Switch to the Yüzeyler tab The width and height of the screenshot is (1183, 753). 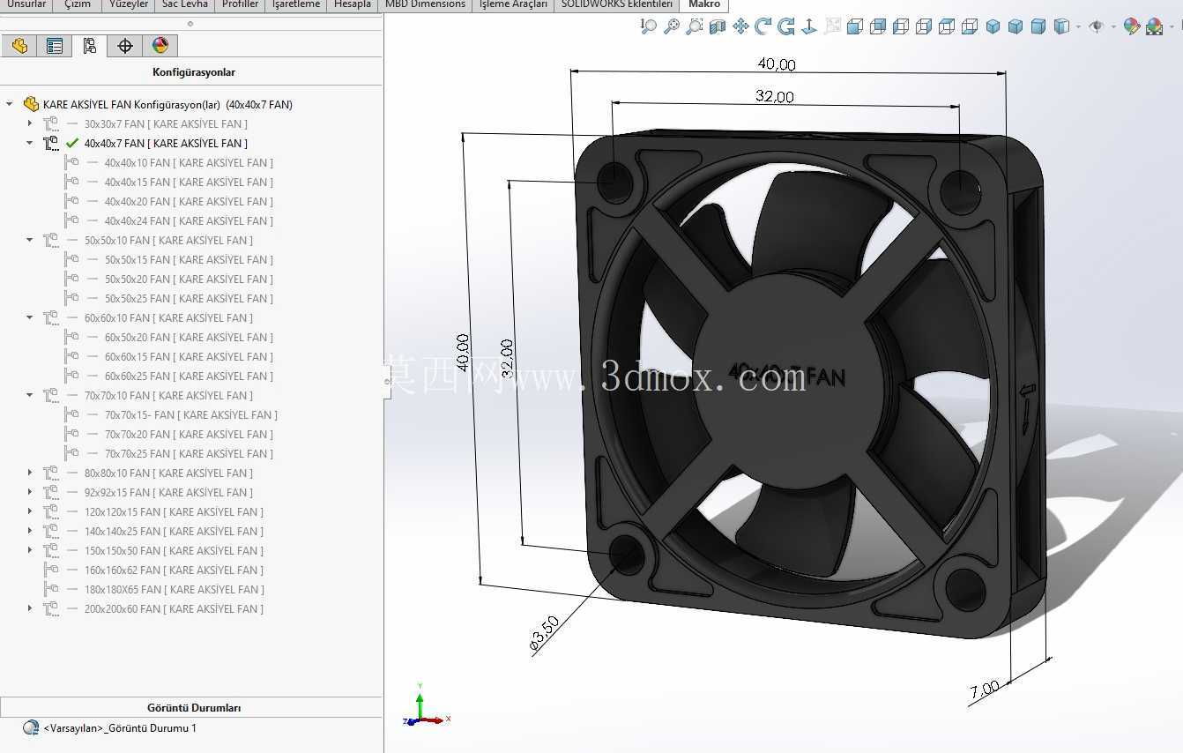click(130, 4)
